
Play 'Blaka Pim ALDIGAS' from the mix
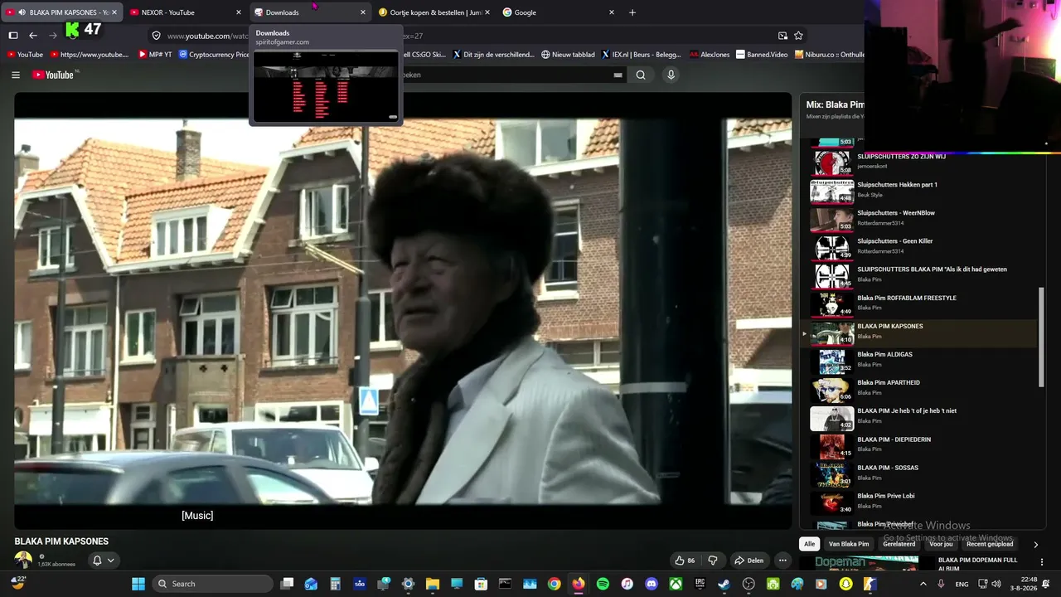pyautogui.click(x=920, y=360)
